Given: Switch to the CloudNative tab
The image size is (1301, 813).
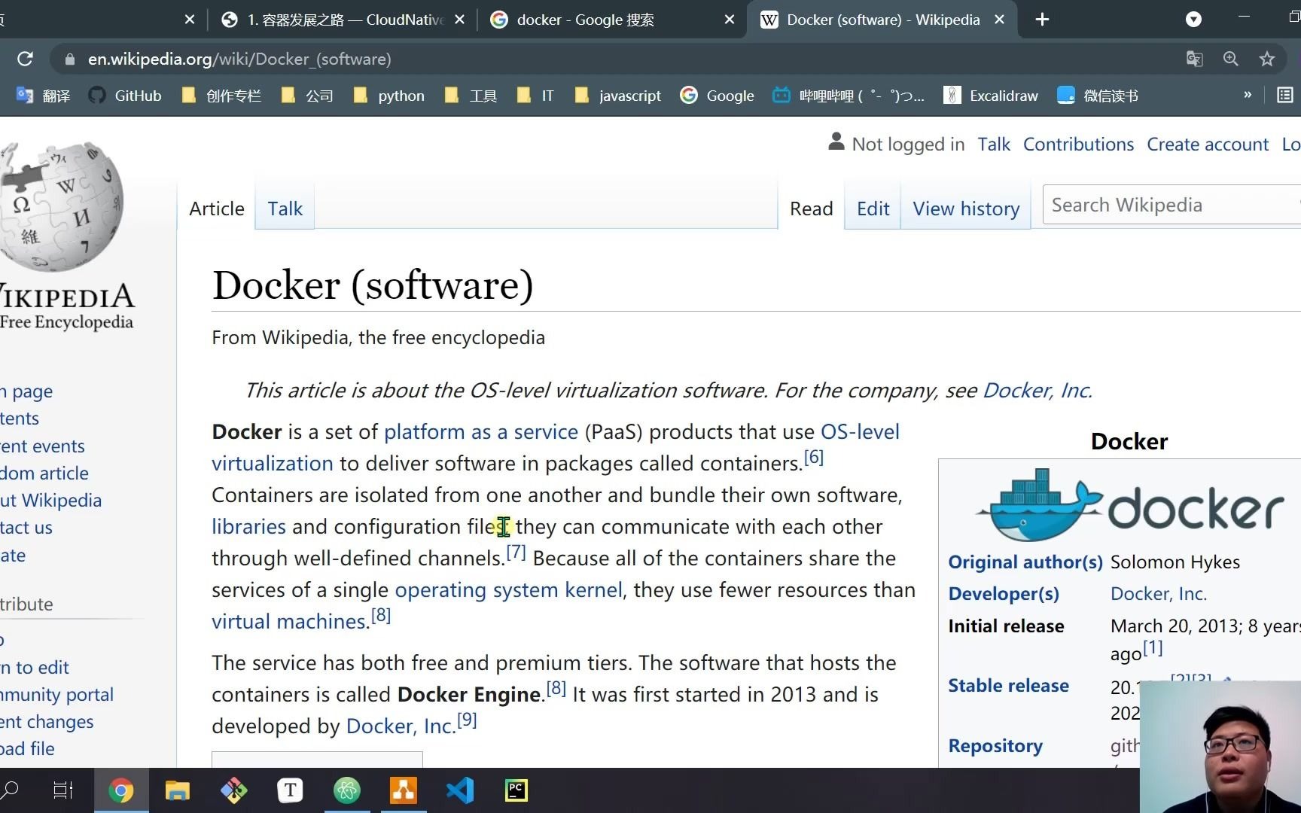Looking at the screenshot, I should (x=344, y=20).
